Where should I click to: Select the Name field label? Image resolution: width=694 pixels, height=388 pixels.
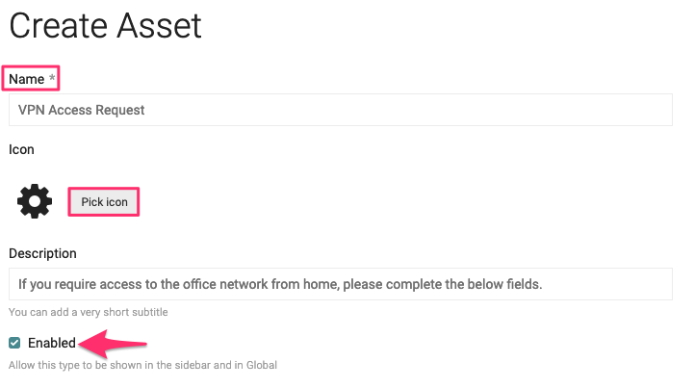tap(27, 78)
